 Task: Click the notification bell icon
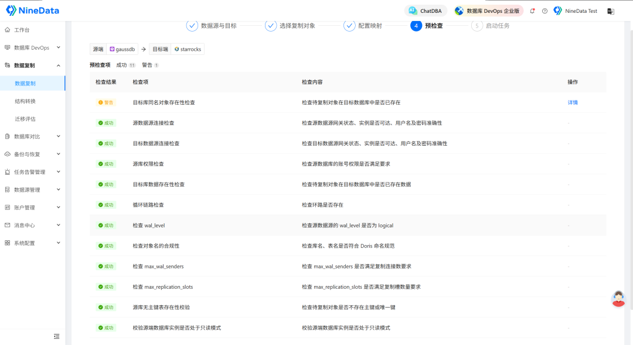click(532, 11)
